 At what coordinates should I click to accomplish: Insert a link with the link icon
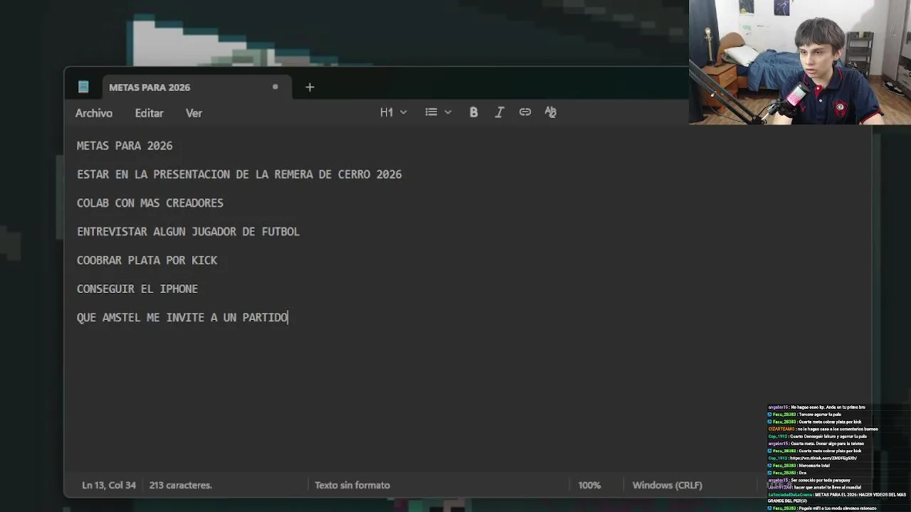[x=525, y=112]
